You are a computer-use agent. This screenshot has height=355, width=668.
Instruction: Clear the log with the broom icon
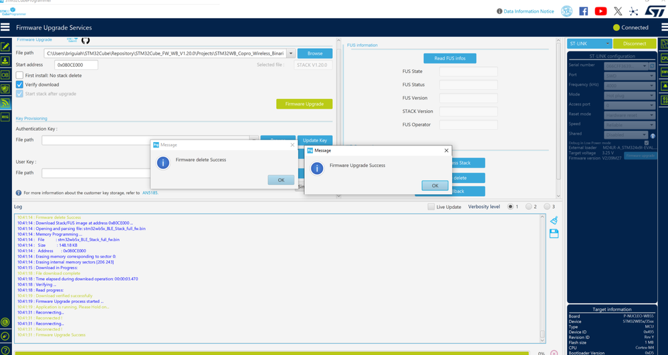pos(554,220)
